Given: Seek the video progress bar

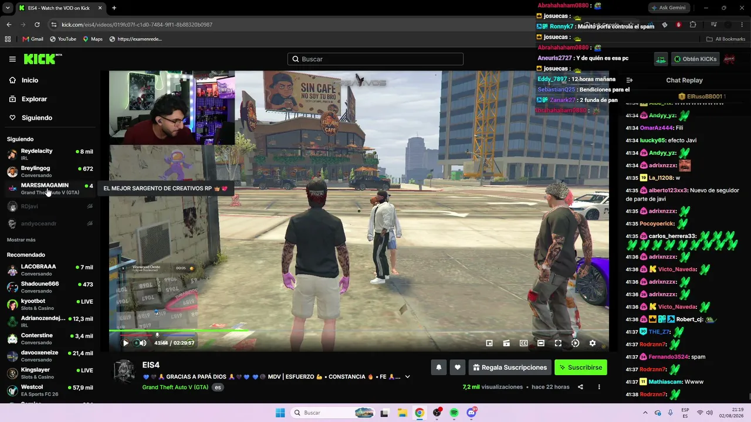Looking at the screenshot, I should coord(358,331).
